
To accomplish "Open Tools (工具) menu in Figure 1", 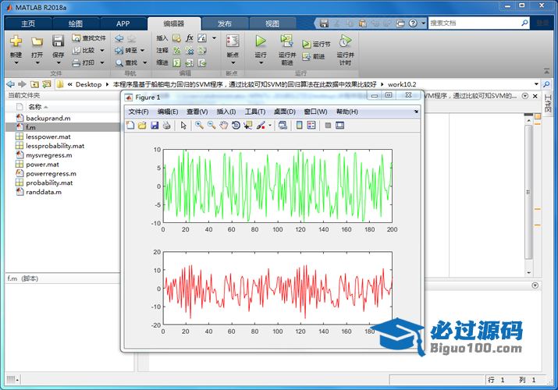I will pyautogui.click(x=254, y=112).
